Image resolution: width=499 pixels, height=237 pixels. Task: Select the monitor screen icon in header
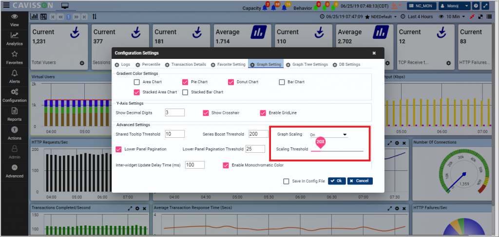coord(65,6)
